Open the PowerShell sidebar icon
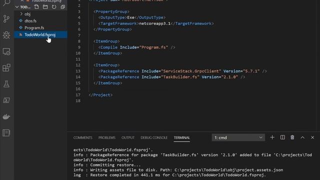 (x=6, y=100)
